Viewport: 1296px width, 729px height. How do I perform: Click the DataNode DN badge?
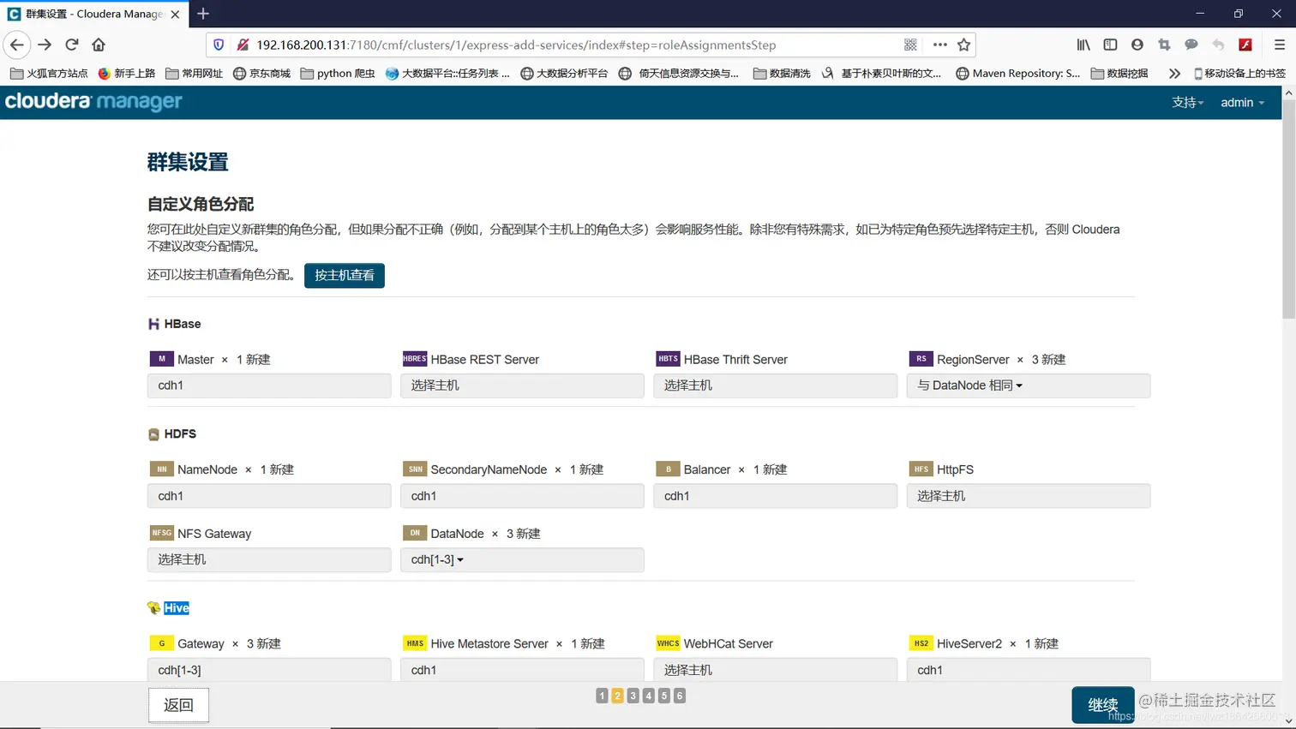coord(415,533)
